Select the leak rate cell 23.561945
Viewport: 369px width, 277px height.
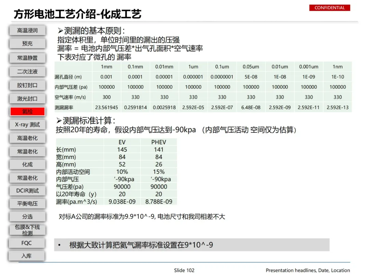[x=107, y=107]
